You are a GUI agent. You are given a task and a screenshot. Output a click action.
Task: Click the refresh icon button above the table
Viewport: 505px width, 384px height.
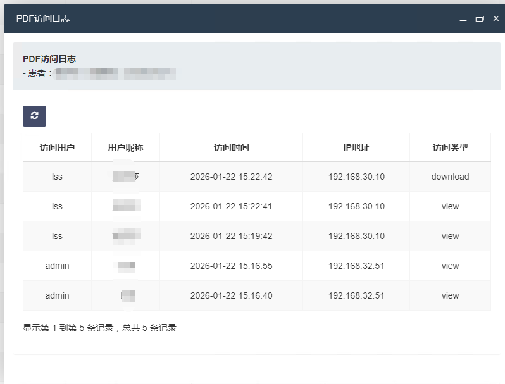pyautogui.click(x=34, y=116)
